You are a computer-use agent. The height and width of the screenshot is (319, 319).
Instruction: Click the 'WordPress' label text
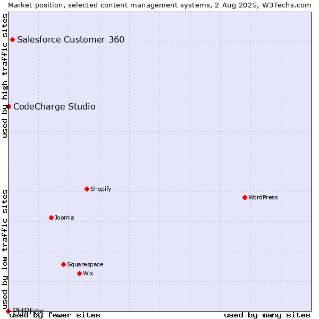point(263,197)
